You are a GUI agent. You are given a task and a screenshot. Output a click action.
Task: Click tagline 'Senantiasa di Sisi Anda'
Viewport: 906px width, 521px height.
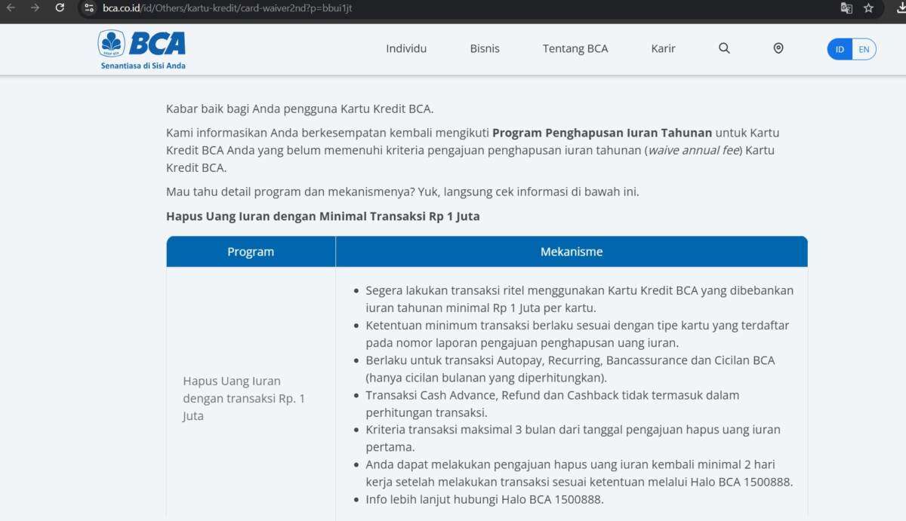click(143, 66)
